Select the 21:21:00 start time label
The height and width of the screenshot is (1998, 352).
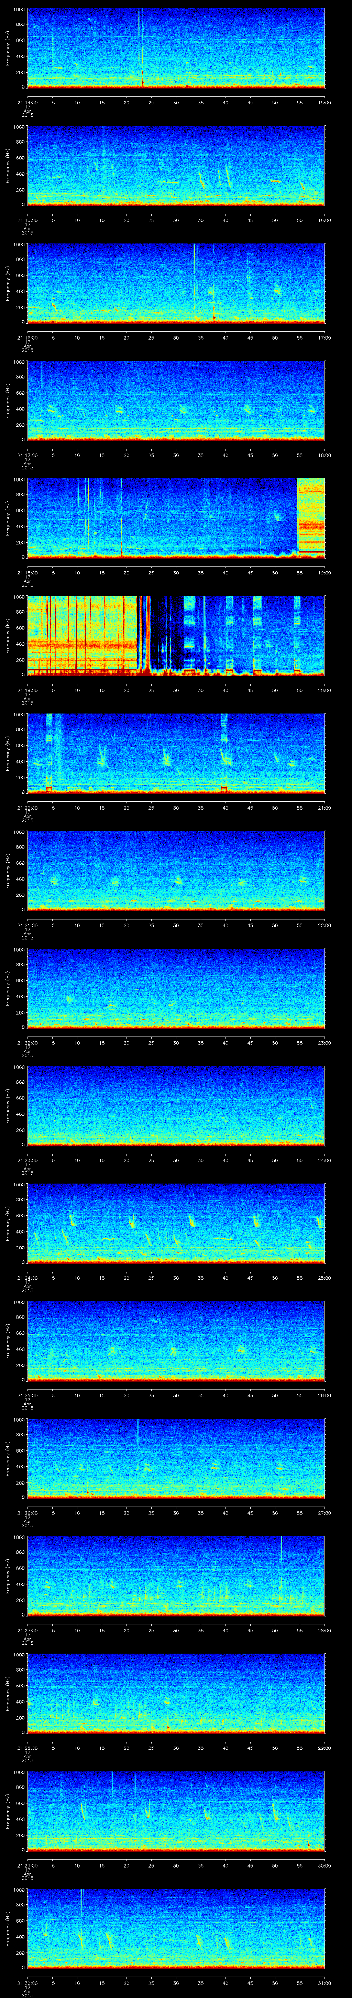coord(27,925)
